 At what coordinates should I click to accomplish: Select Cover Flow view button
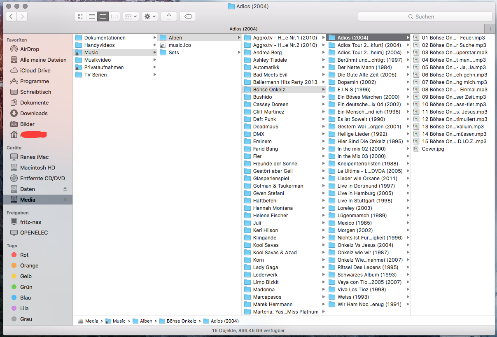click(114, 16)
